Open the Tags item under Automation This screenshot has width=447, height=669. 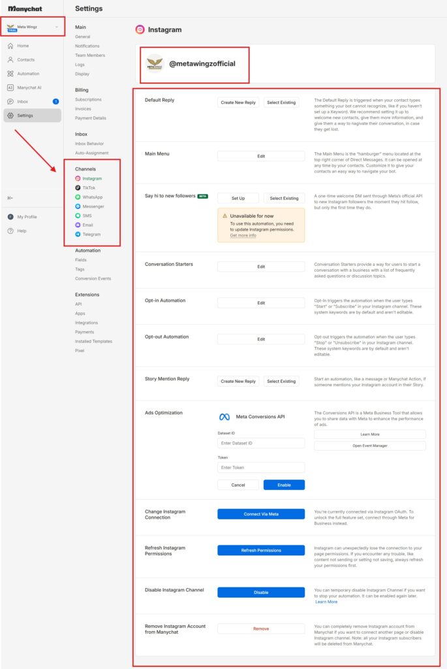tap(80, 269)
